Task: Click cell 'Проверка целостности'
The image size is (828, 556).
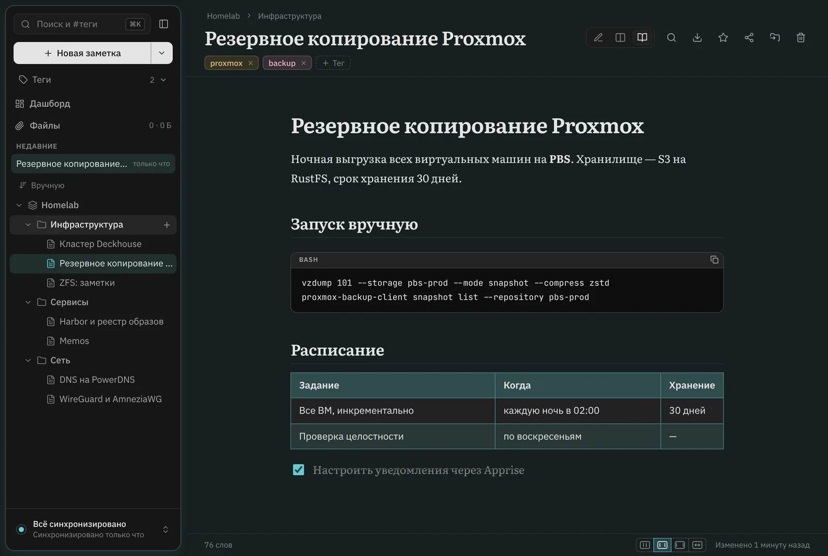Action: pyautogui.click(x=393, y=437)
